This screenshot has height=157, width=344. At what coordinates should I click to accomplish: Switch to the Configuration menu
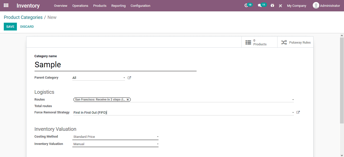click(x=140, y=6)
